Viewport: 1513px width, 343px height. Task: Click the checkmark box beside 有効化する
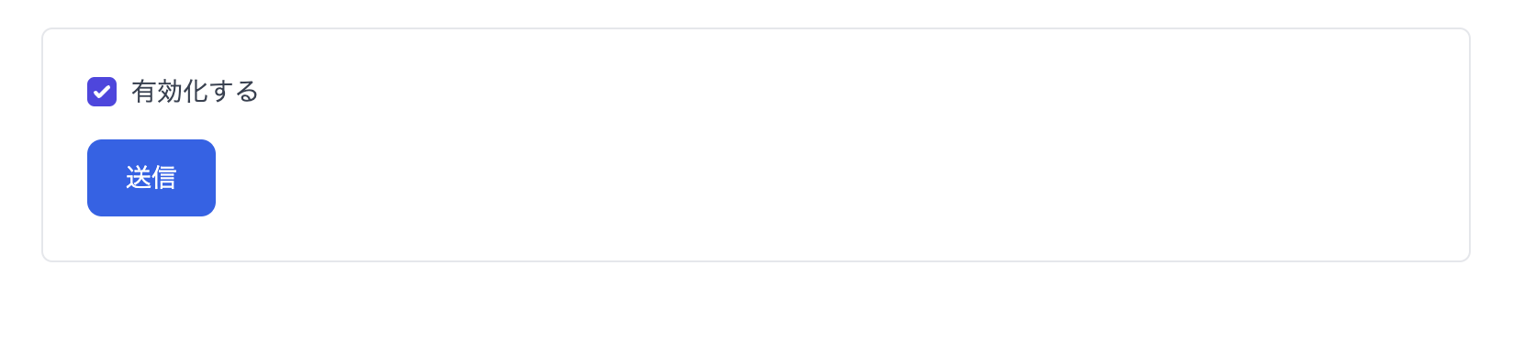tap(102, 92)
